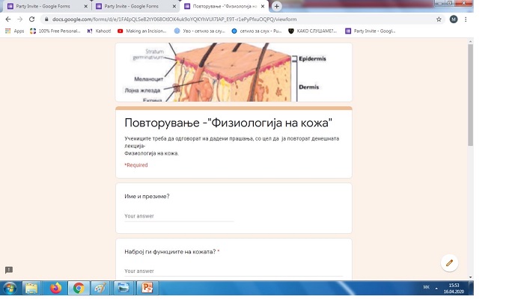Open PowerPoint from the taskbar
524x305 pixels.
coord(147,288)
